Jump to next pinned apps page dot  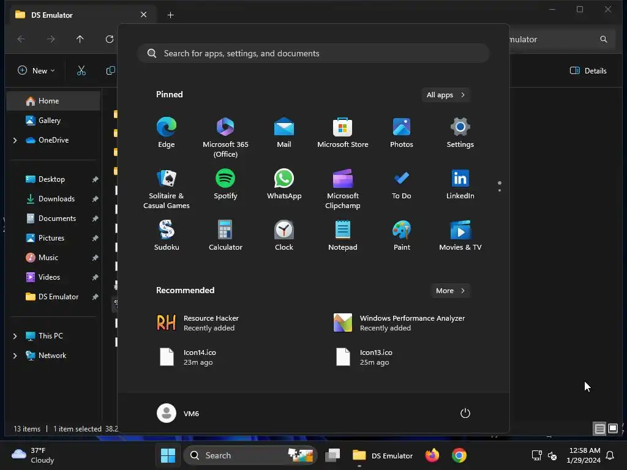click(500, 190)
